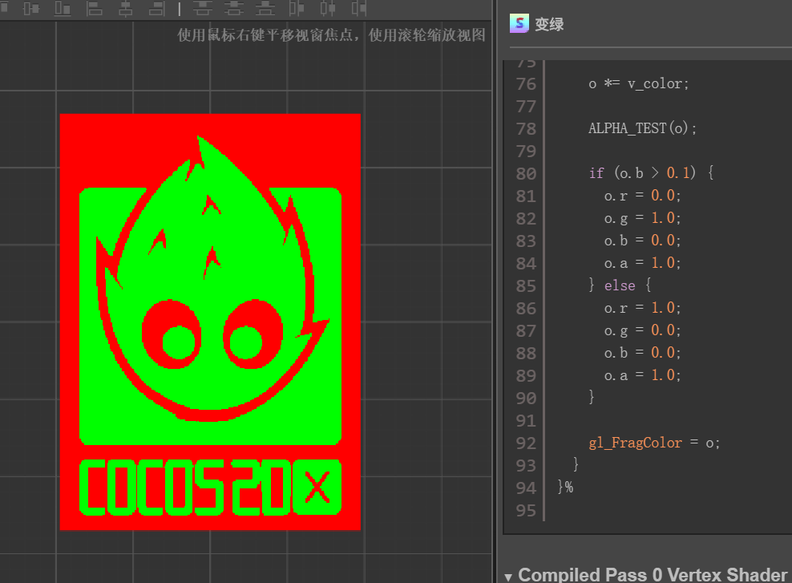Click the effect asset icon beside 变绿

[x=519, y=23]
